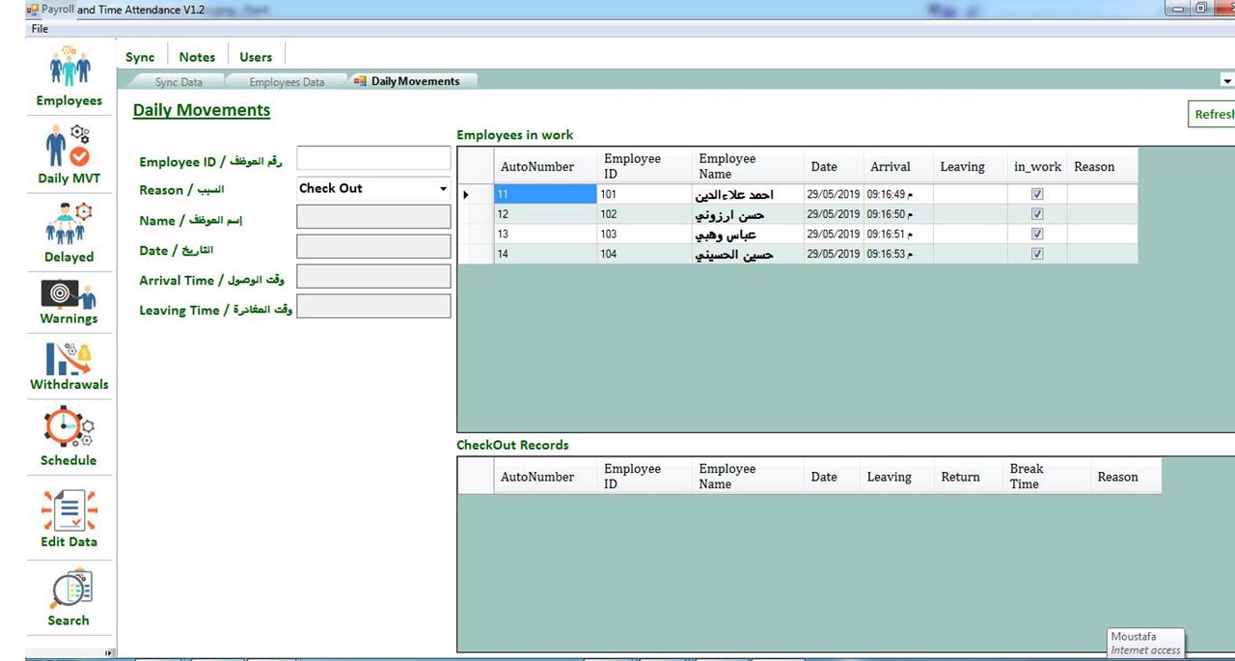Screen dimensions: 1235x661
Task: Open the Schedule clock icon
Action: point(69,427)
